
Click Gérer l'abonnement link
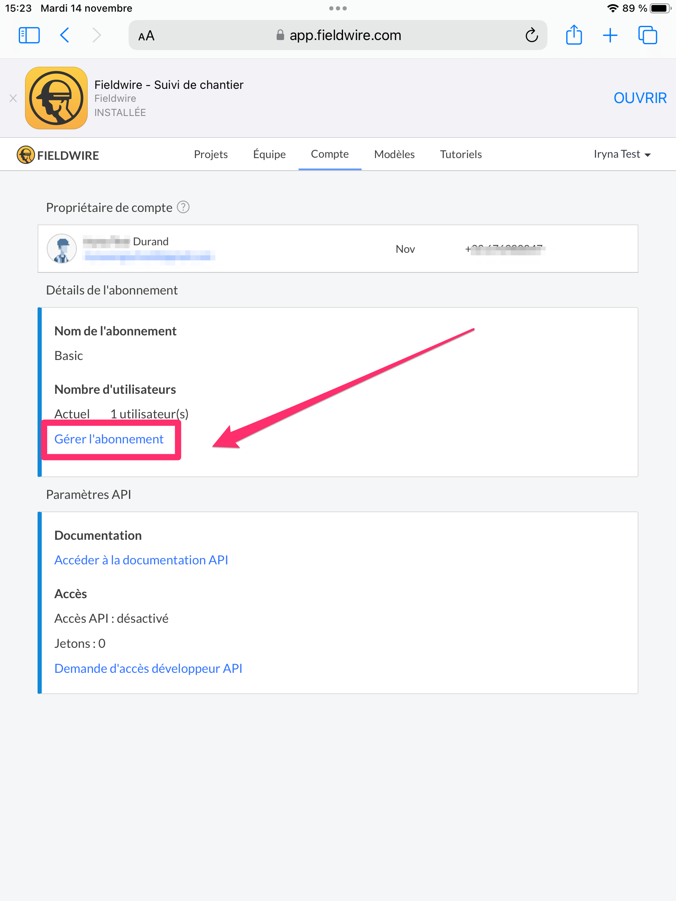tap(109, 439)
